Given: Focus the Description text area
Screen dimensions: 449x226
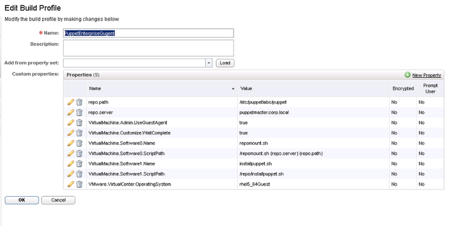Looking at the screenshot, I should tap(148, 48).
